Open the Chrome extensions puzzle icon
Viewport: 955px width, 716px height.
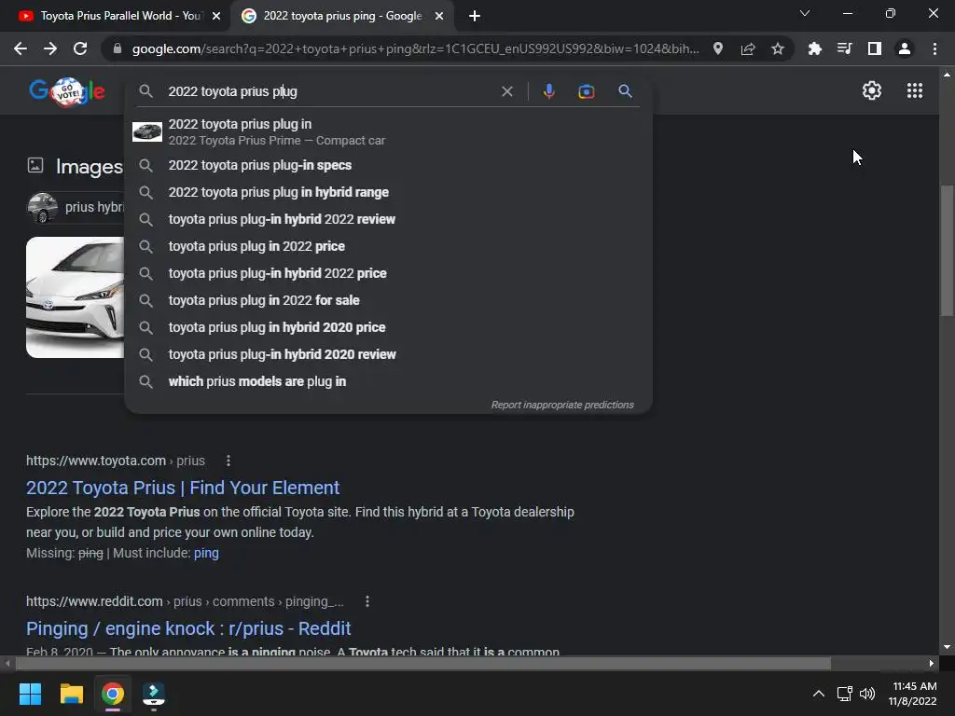point(814,48)
